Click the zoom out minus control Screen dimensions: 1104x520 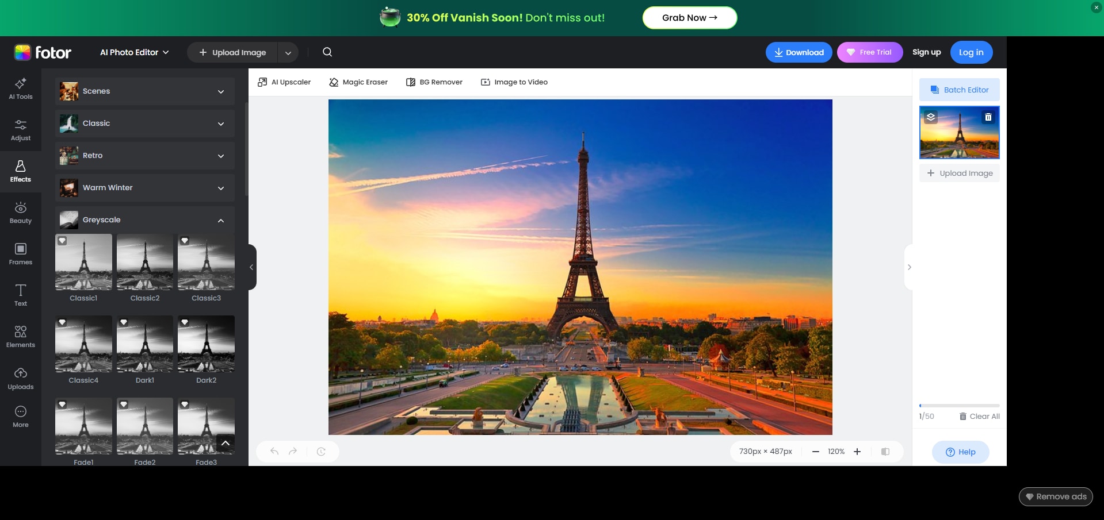coord(815,452)
